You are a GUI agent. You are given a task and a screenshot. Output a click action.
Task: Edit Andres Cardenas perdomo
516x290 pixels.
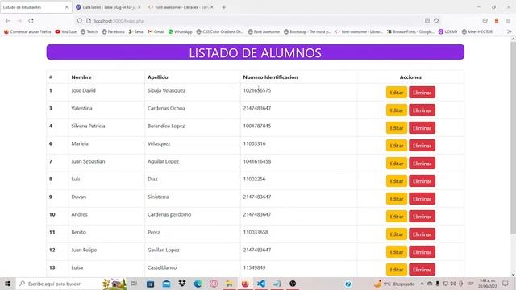point(397,217)
